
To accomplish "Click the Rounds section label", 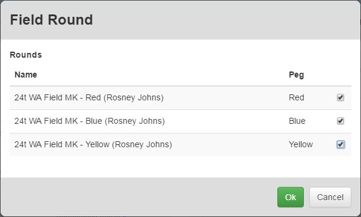I will click(26, 55).
